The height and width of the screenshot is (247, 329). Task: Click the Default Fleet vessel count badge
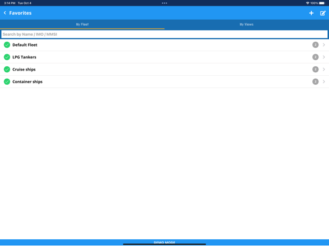coord(315,45)
